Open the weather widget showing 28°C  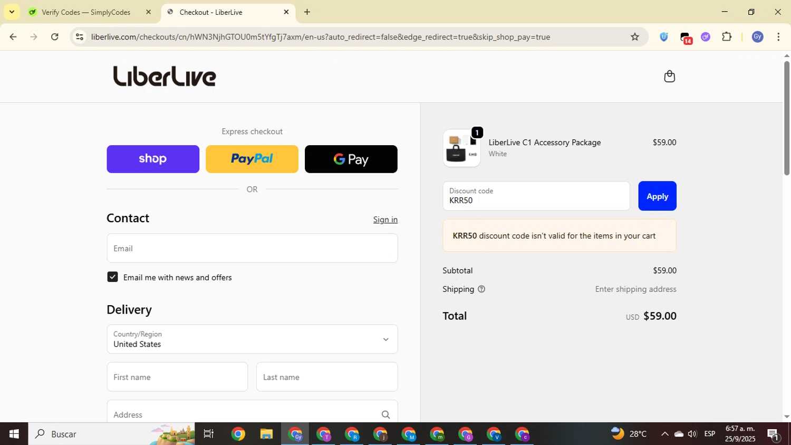[x=629, y=434]
